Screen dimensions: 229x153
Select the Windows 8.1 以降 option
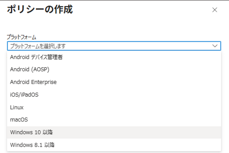click(32, 145)
